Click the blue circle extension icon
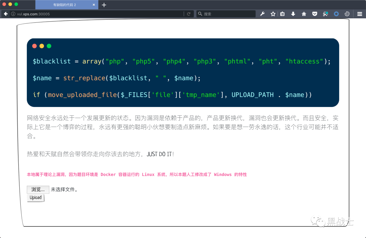366x238 pixels. click(336, 14)
